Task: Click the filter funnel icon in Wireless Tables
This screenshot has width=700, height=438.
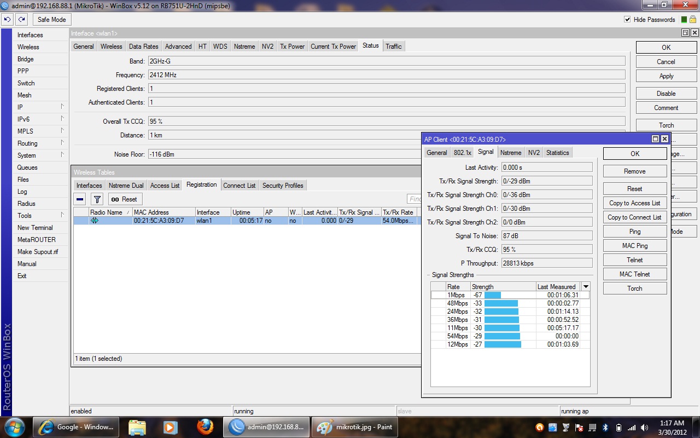Action: (x=97, y=199)
